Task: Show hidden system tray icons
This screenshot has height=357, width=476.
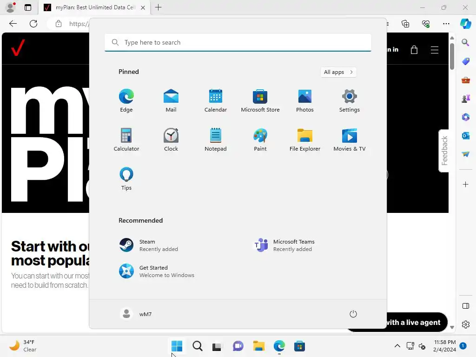Action: click(x=397, y=346)
